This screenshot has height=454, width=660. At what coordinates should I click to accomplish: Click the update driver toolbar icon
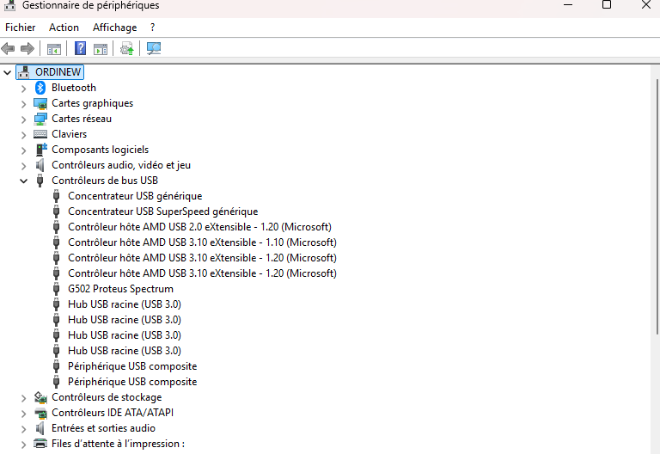(126, 48)
